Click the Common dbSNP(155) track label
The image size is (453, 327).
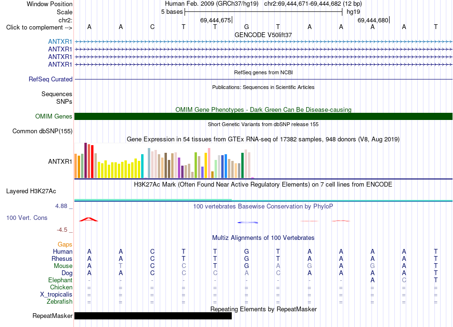click(42, 131)
